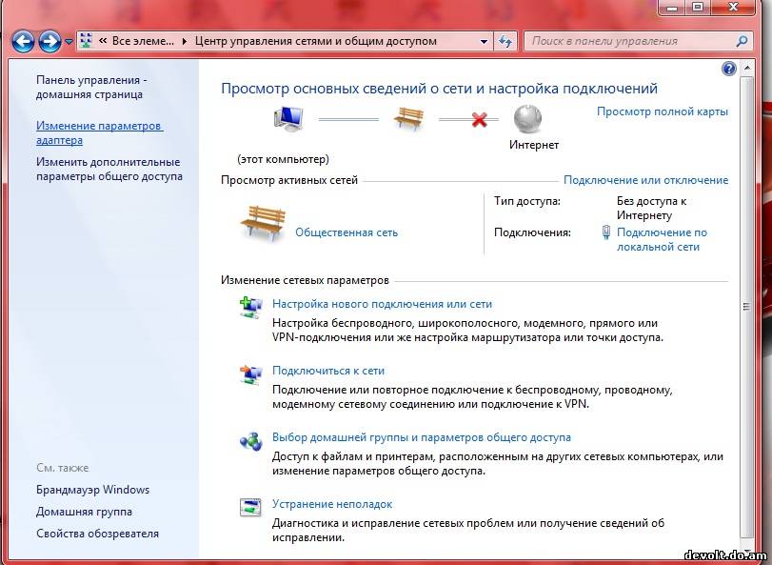Open Домашняя группа in See also

tap(84, 512)
